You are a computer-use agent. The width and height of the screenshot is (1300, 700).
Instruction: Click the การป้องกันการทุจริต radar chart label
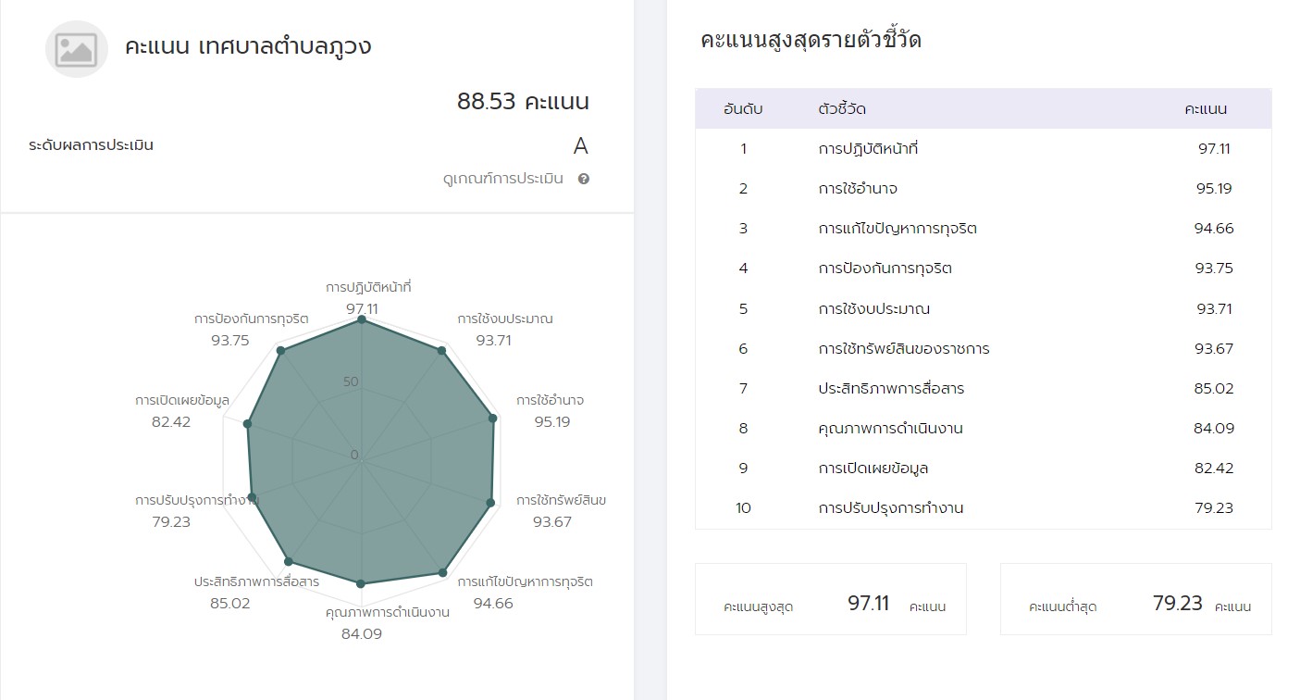pos(251,319)
